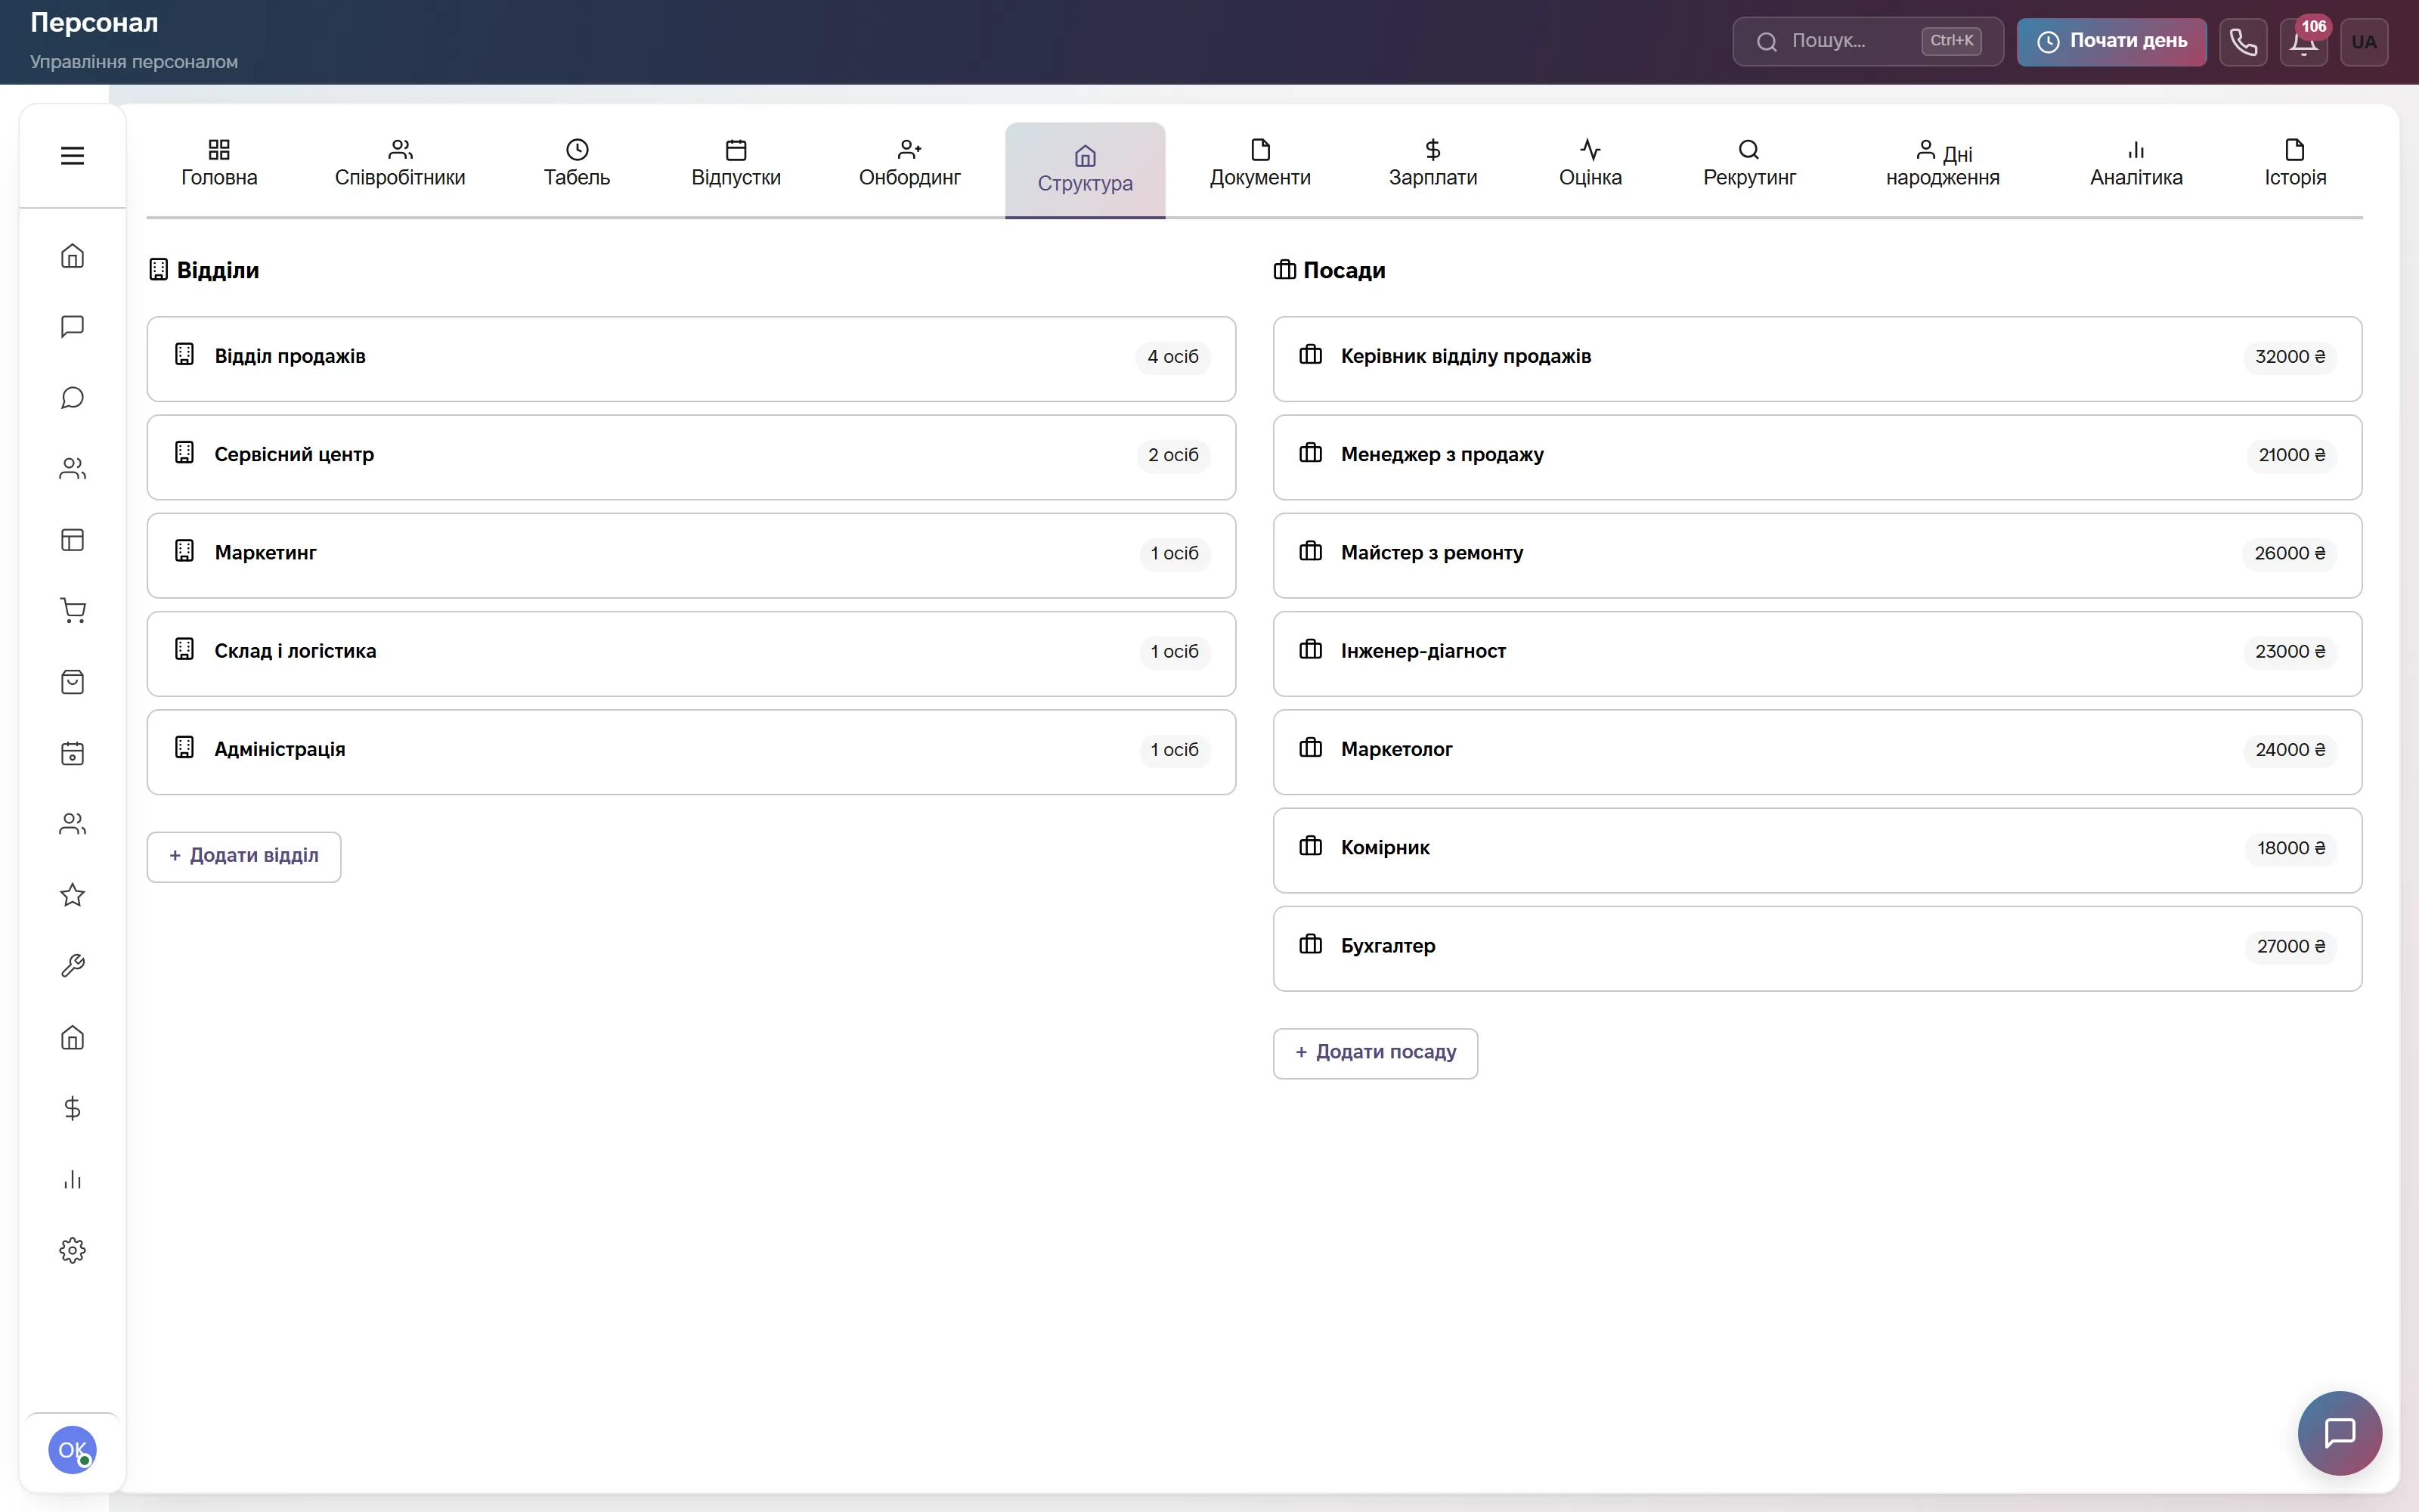Open the Керівник відділу продажів position
2419x1512 pixels.
coord(1817,359)
